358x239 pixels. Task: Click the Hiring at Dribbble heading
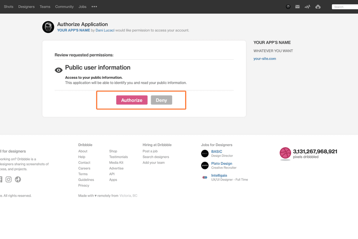[157, 145]
